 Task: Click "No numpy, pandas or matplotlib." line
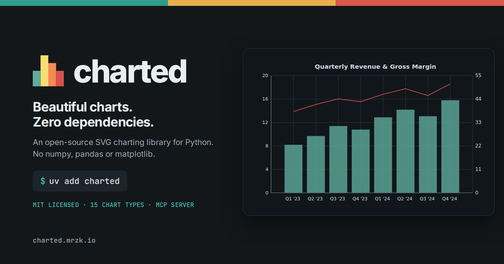pyautogui.click(x=94, y=154)
